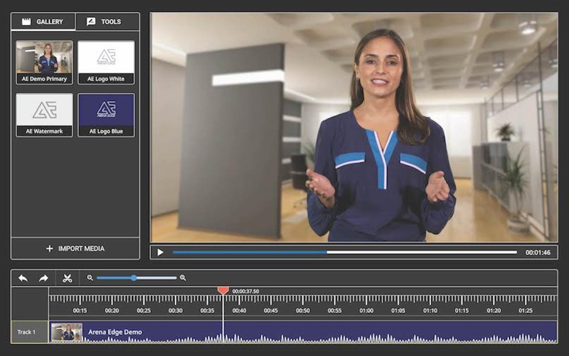Screen dimensions: 569x356
Task: Select the AE Logo White thumbnail
Action: pos(106,63)
